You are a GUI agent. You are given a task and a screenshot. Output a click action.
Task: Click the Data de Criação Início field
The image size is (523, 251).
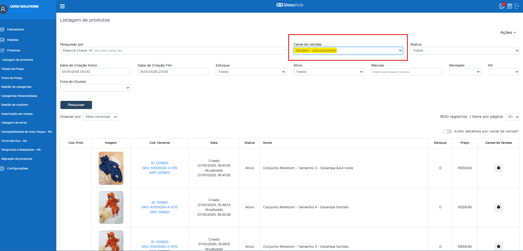(95, 72)
